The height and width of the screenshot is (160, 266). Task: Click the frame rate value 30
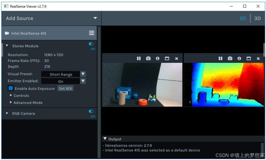click(x=47, y=61)
